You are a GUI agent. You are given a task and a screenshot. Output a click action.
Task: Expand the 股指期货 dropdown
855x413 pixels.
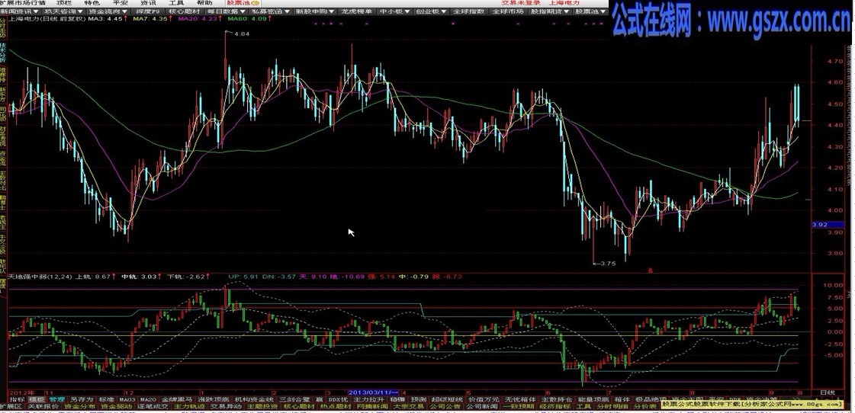tap(549, 11)
